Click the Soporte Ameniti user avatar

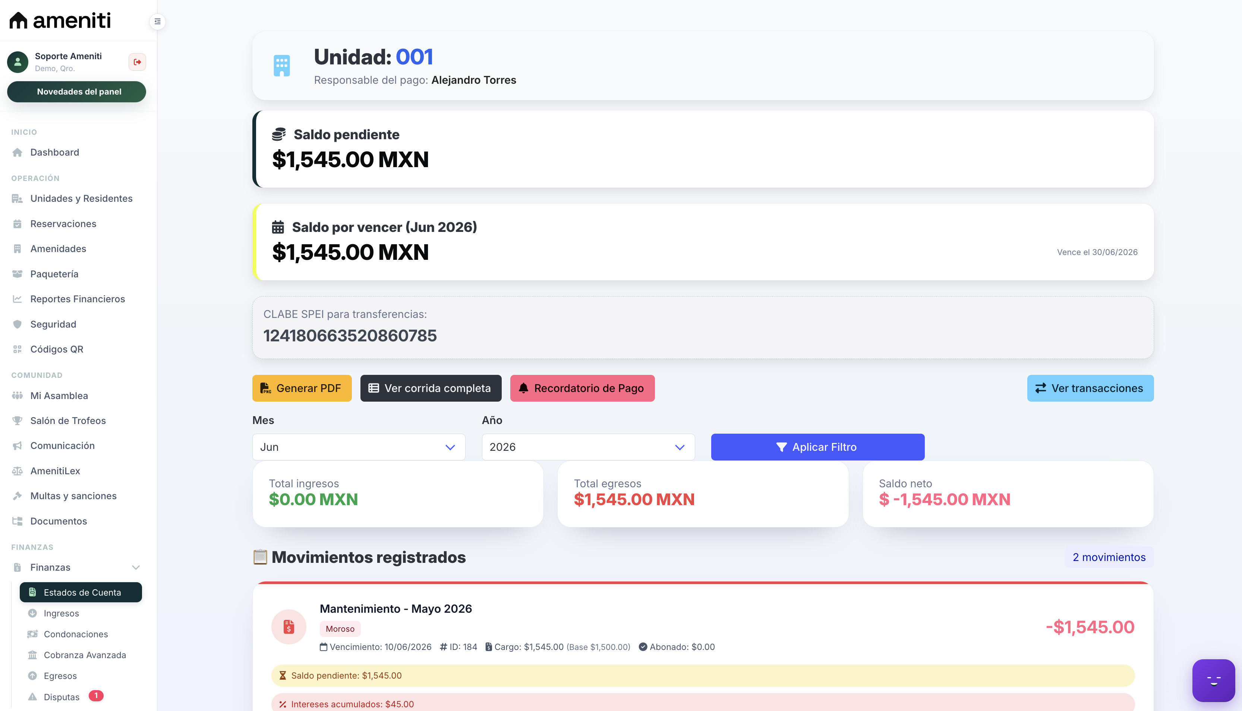pos(18,62)
